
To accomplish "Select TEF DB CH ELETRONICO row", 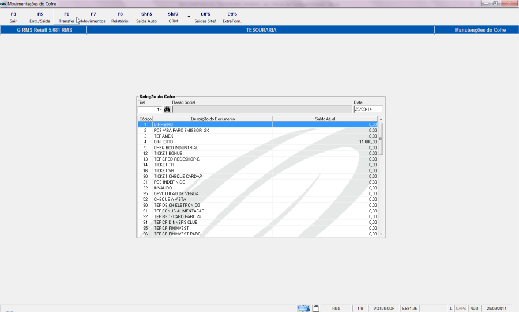I will pyautogui.click(x=258, y=206).
